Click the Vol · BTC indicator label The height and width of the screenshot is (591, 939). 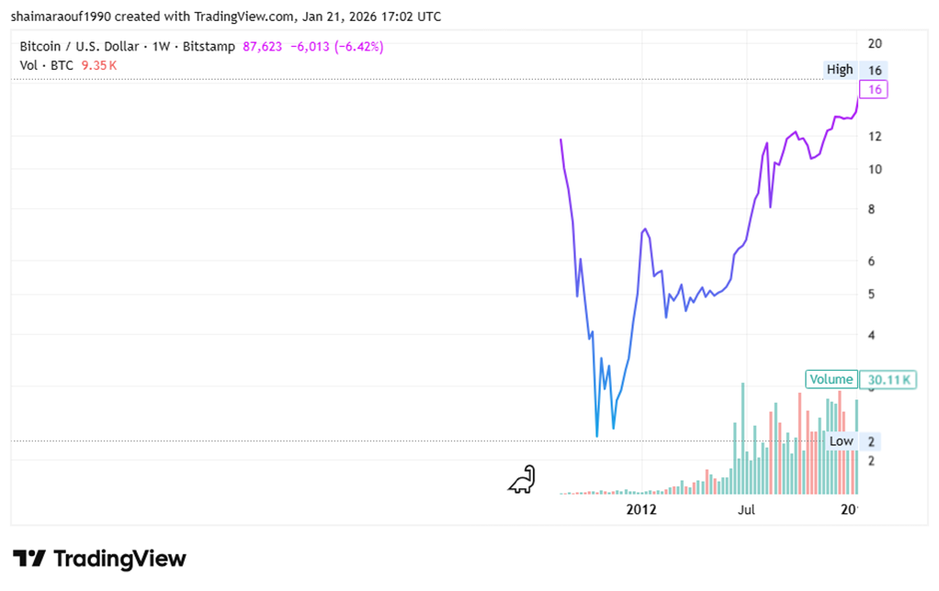coord(49,65)
